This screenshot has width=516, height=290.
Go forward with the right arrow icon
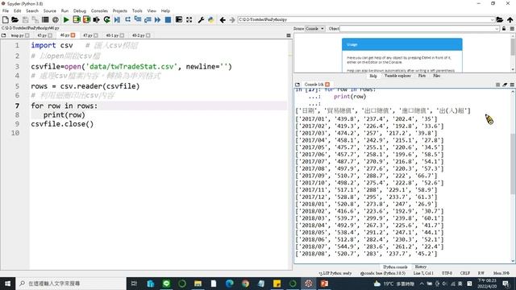[232, 19]
